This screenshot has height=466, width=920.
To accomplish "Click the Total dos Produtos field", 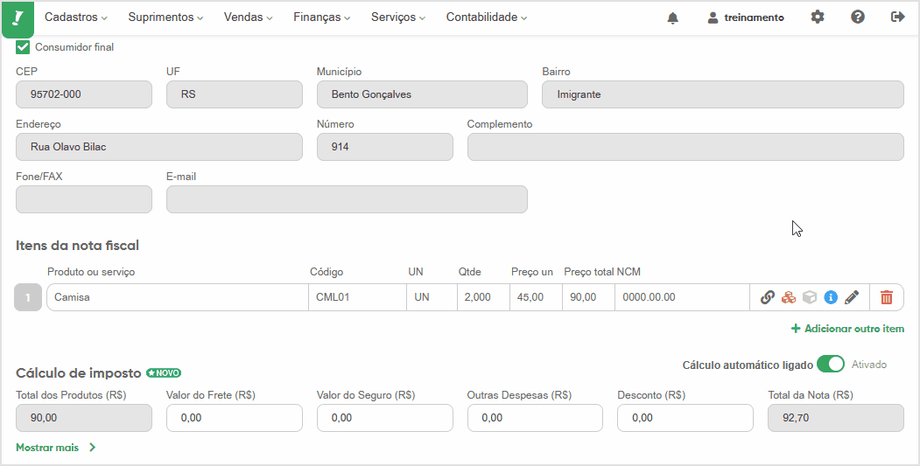I will 84,418.
